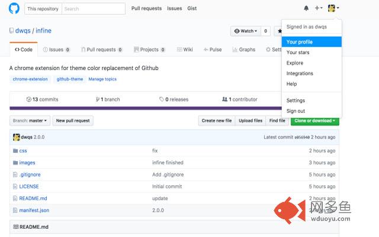
Task: Click the .gitignore file icon
Action: [x=15, y=175]
